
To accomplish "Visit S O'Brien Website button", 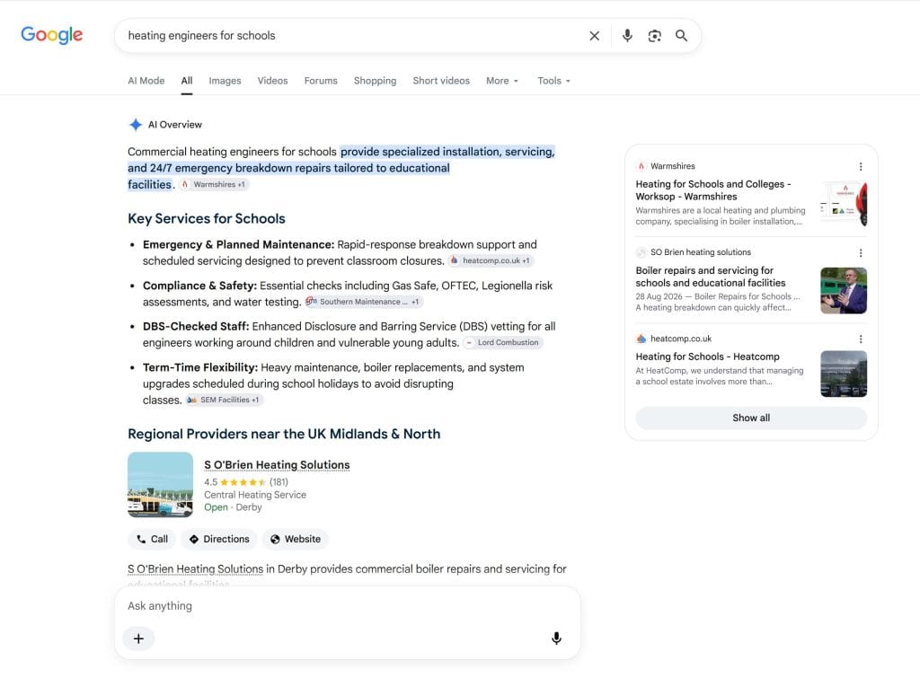I will pyautogui.click(x=295, y=539).
